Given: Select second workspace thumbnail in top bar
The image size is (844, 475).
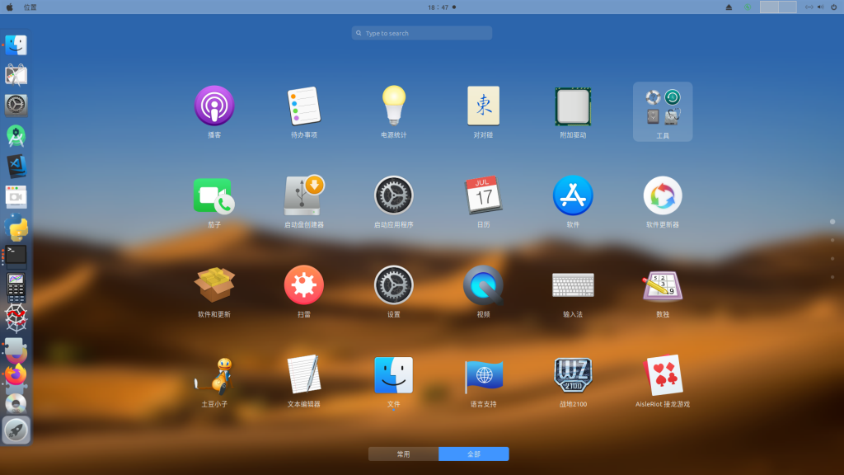Looking at the screenshot, I should point(787,7).
